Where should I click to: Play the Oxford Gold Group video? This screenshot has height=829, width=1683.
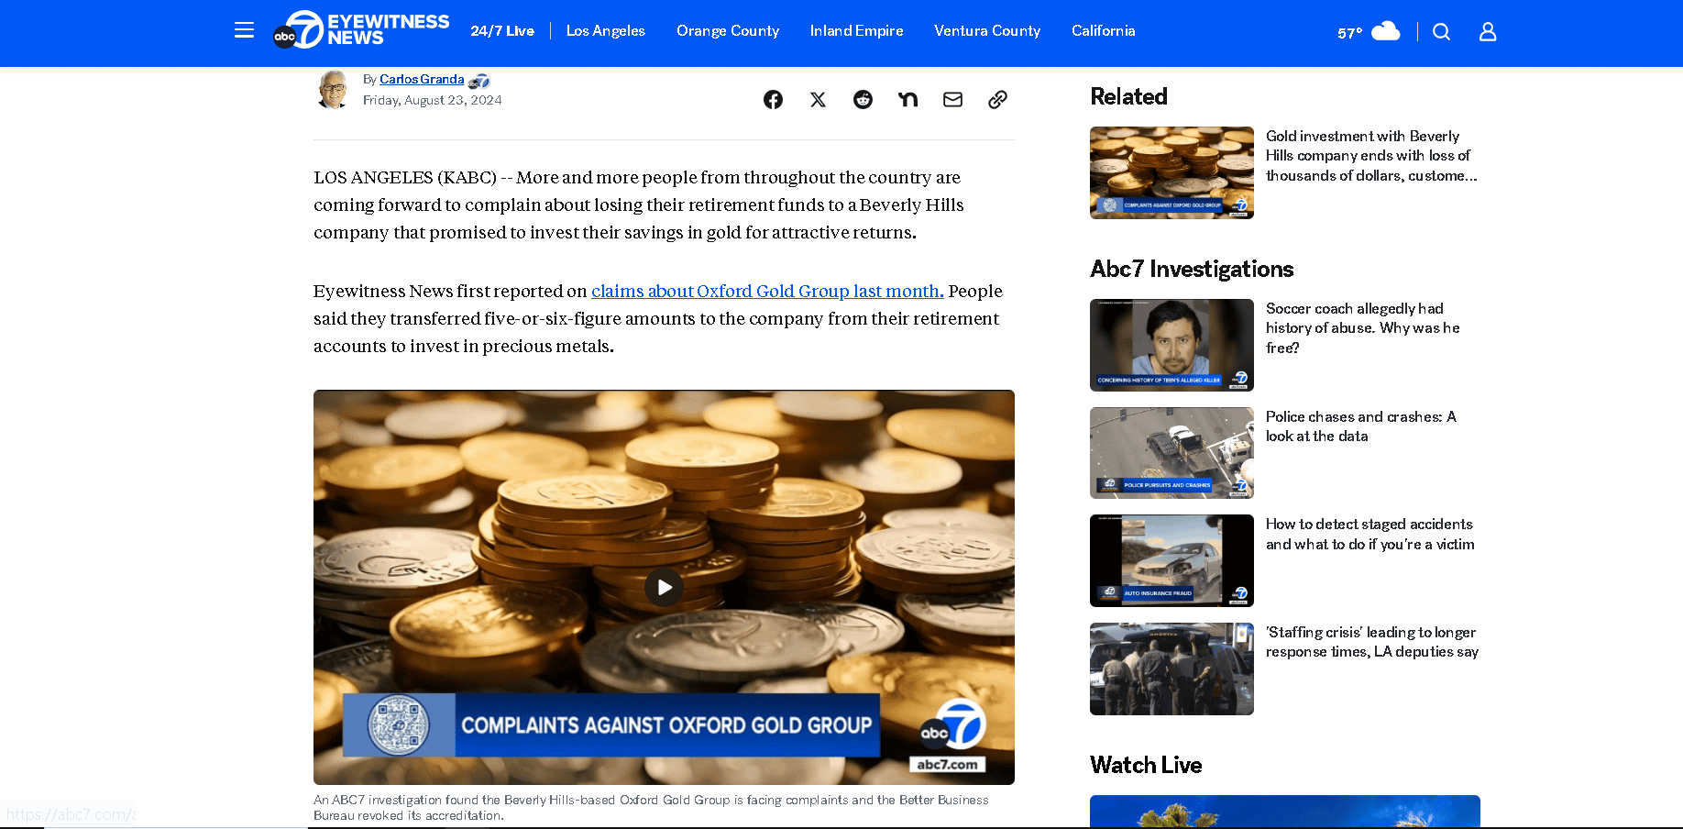(664, 587)
